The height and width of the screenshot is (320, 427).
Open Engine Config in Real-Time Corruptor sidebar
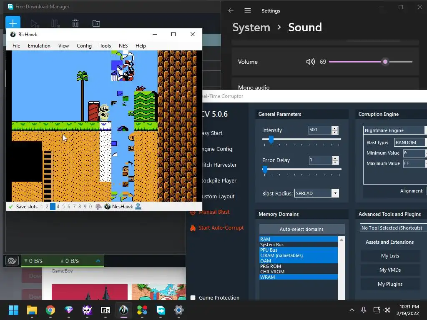217,149
